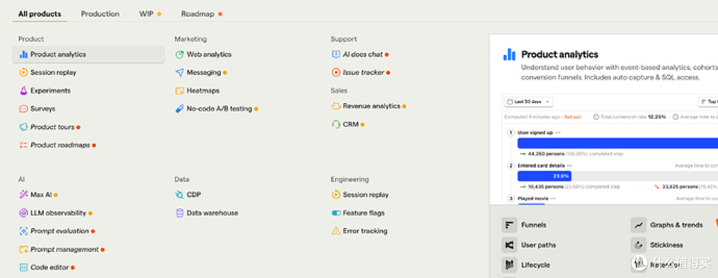
Task: Select the Web analytics pie icon
Action: point(179,55)
